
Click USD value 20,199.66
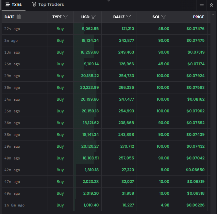pyautogui.click(x=90, y=99)
